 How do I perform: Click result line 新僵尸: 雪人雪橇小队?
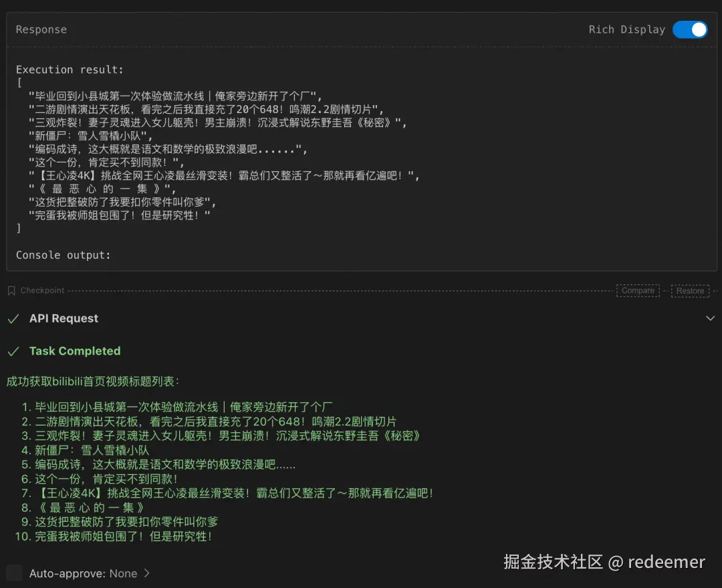pos(90,136)
